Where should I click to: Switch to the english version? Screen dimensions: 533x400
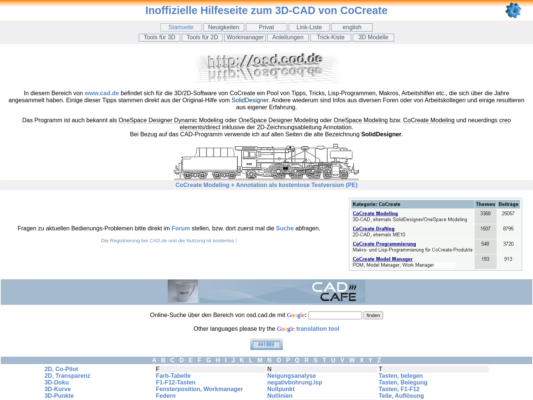[352, 27]
